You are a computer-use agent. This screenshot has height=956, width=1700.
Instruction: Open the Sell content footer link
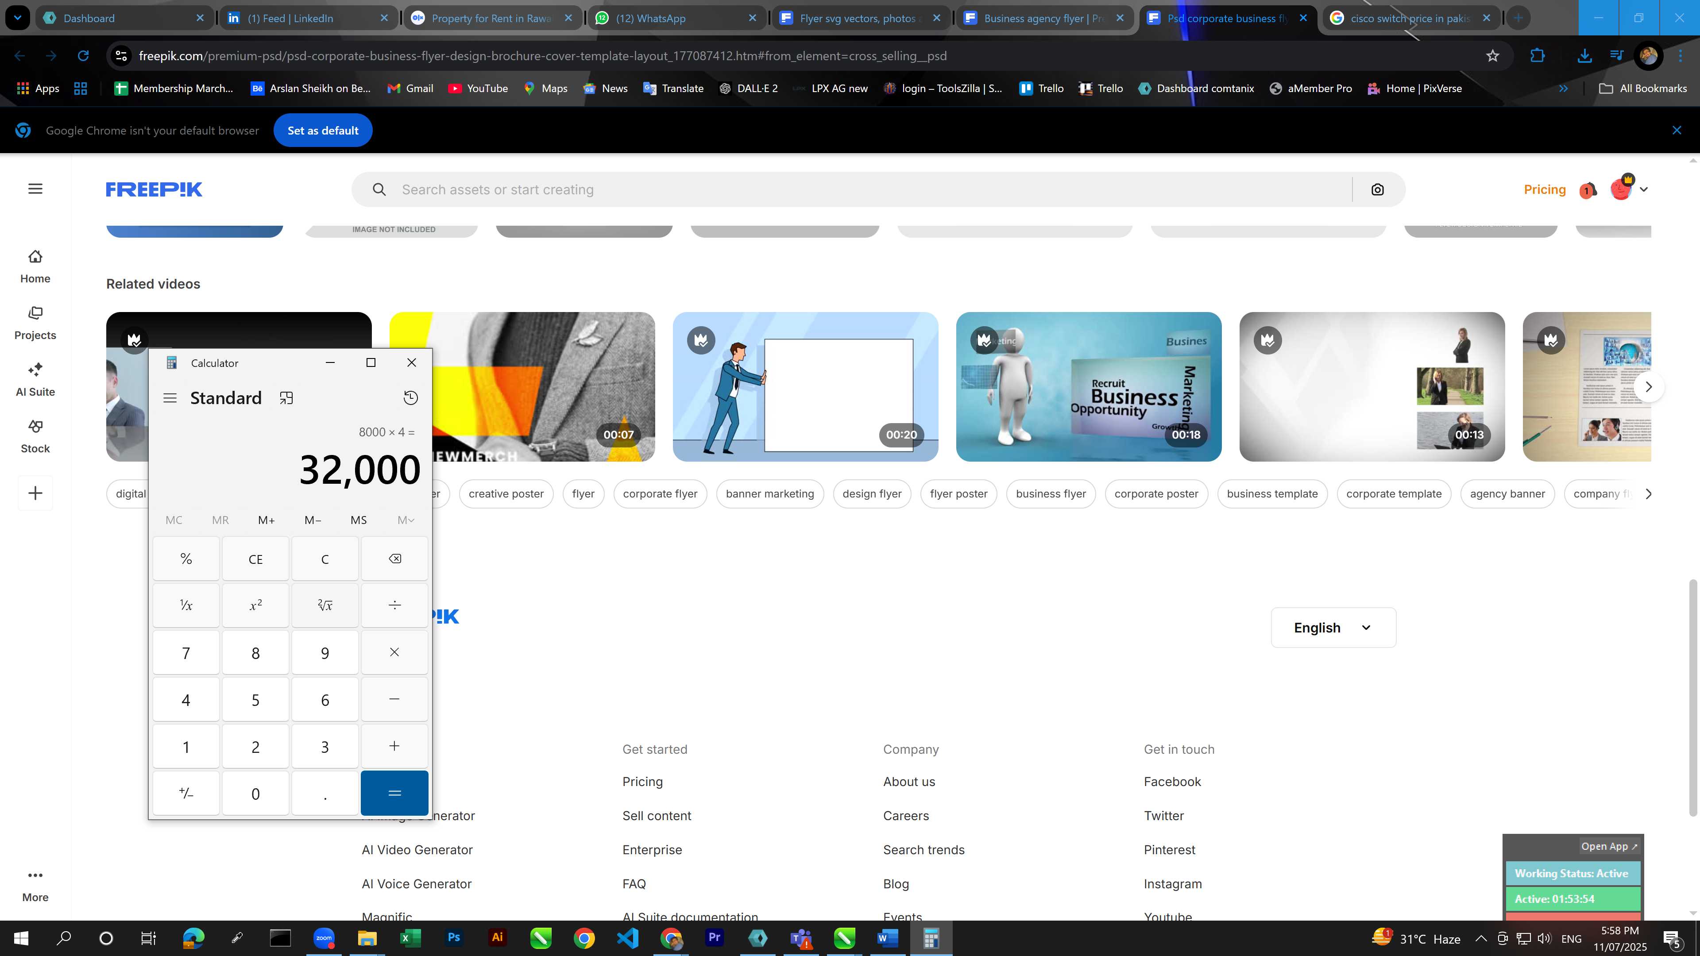point(657,815)
